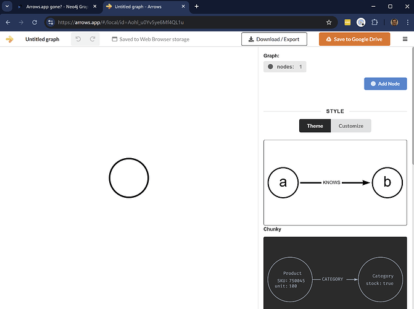Expand the tab search dropdown
This screenshot has height=309, width=414.
[7, 6]
